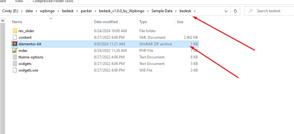This screenshot has height=134, width=294.
Task: Open the View ribbon tab
Action: tap(19, 1)
